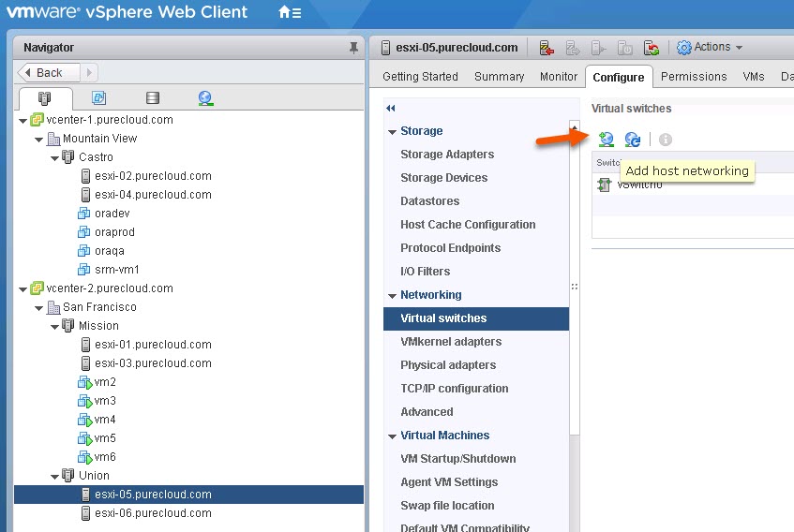The width and height of the screenshot is (794, 532).
Task: Switch to the Getting Started tab
Action: [x=420, y=77]
